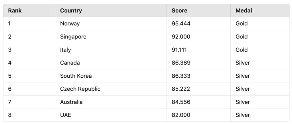This screenshot has height=124, width=292.
Task: Click the Medal column header
Action: [244, 11]
